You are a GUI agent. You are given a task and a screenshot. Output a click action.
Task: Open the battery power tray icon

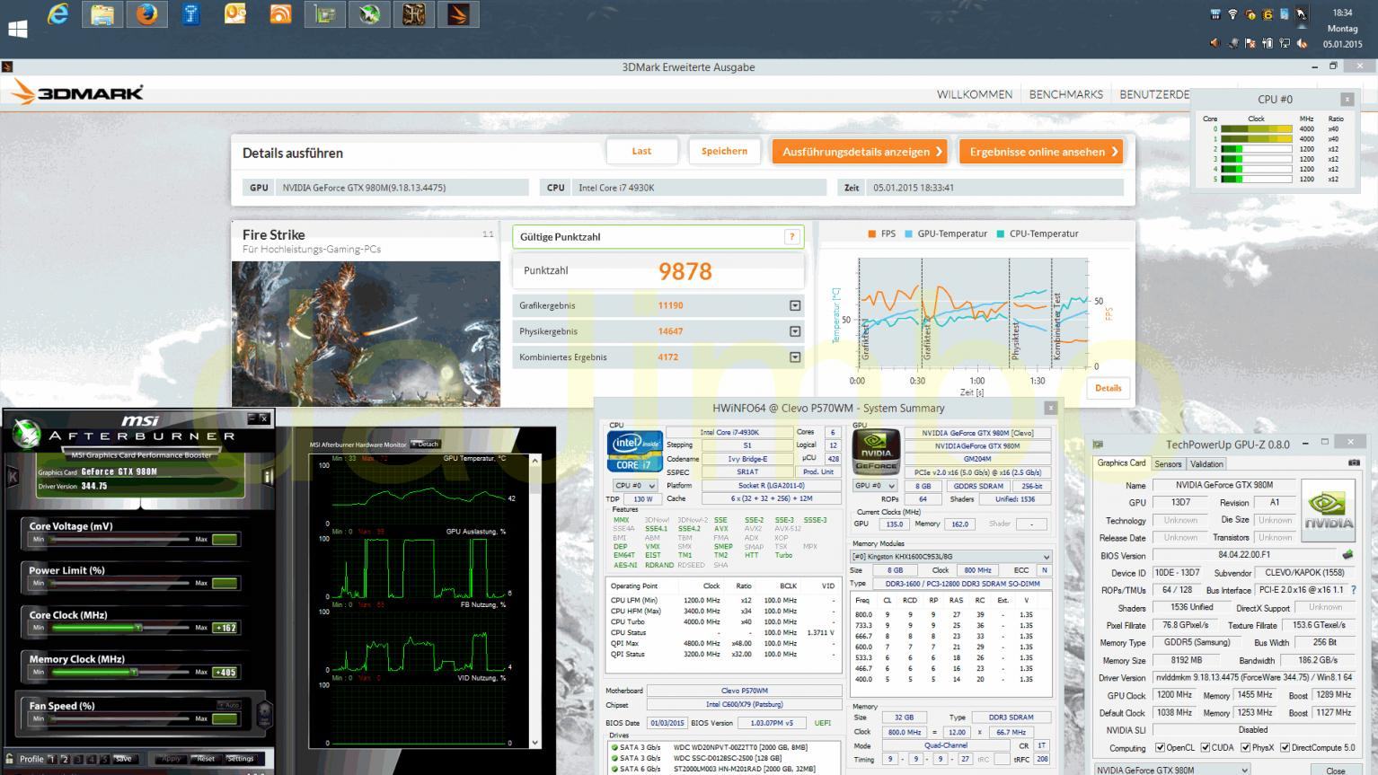1267,42
